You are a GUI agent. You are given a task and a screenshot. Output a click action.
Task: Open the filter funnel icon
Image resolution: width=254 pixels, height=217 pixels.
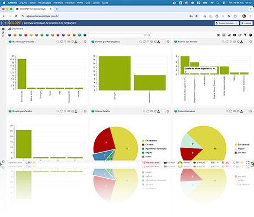245,35
